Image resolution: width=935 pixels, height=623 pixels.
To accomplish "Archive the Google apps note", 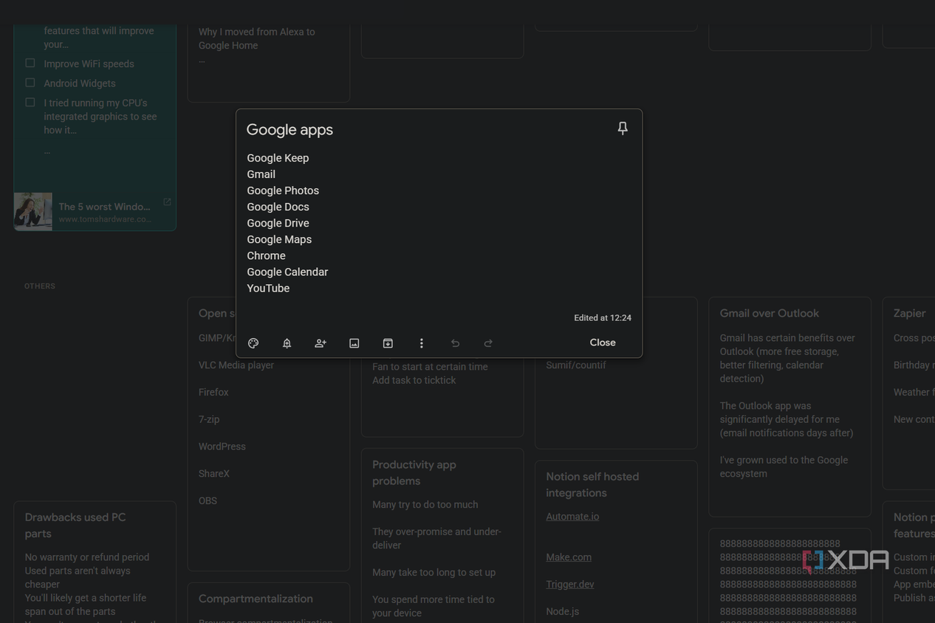I will point(388,343).
